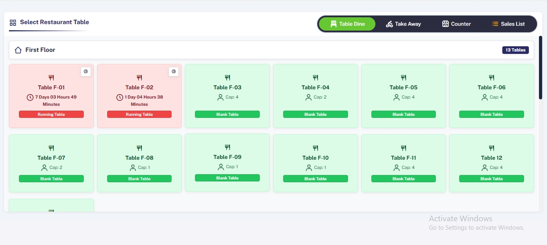Screen dimensions: 547x245
Task: Click clock icon on Table F-02
Action: point(120,97)
